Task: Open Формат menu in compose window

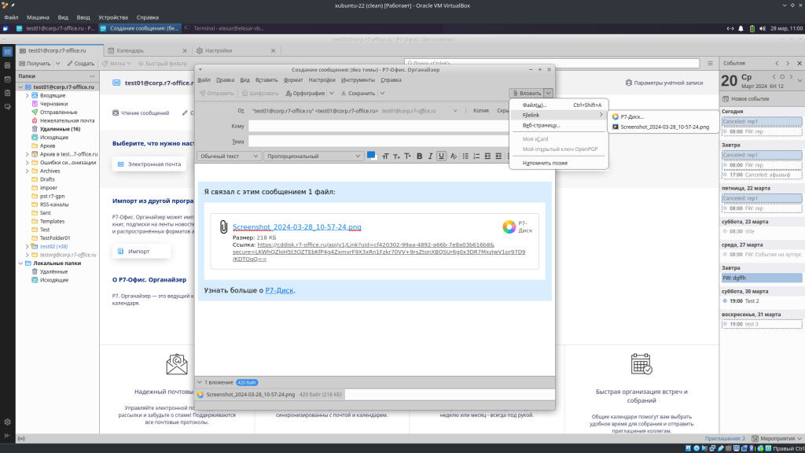Action: 293,80
